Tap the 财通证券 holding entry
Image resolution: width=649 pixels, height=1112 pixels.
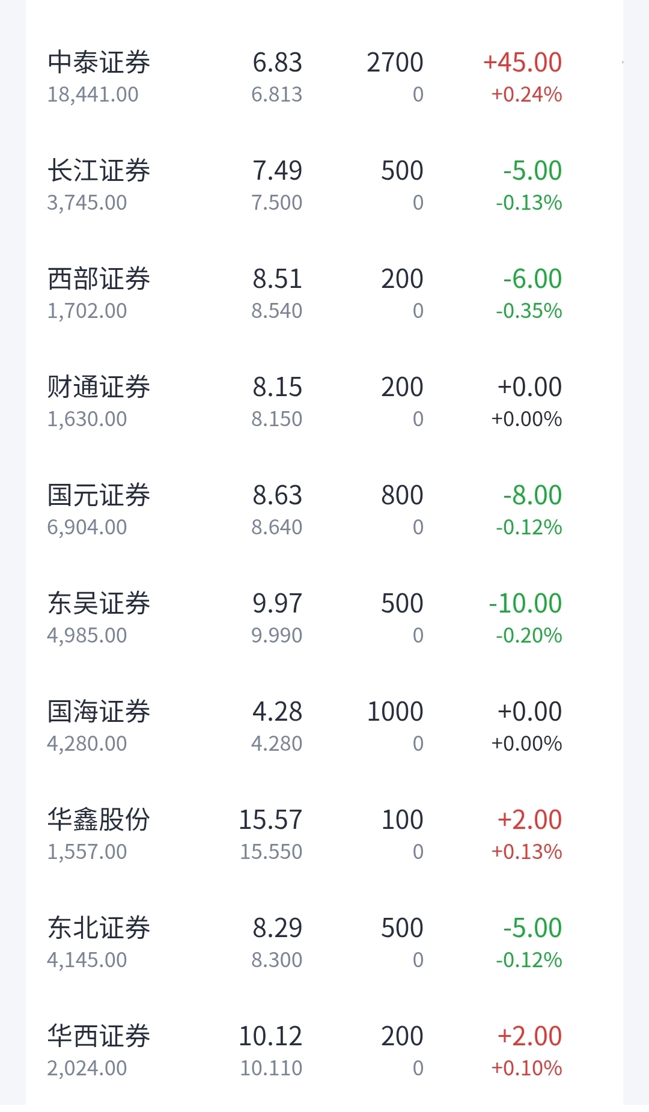[x=324, y=402]
